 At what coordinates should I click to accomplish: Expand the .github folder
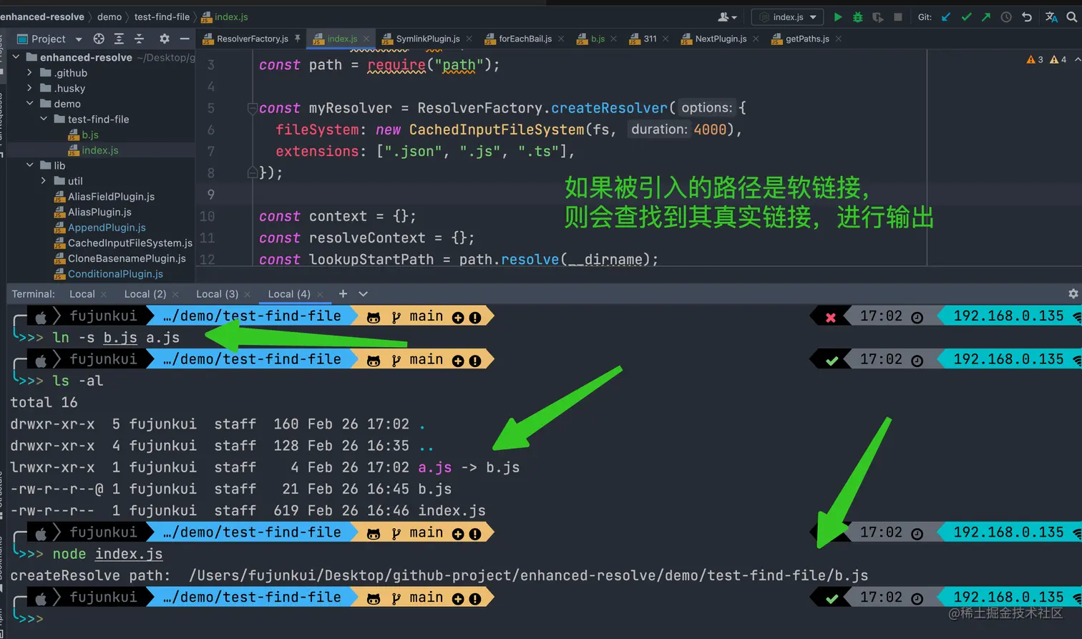(29, 73)
